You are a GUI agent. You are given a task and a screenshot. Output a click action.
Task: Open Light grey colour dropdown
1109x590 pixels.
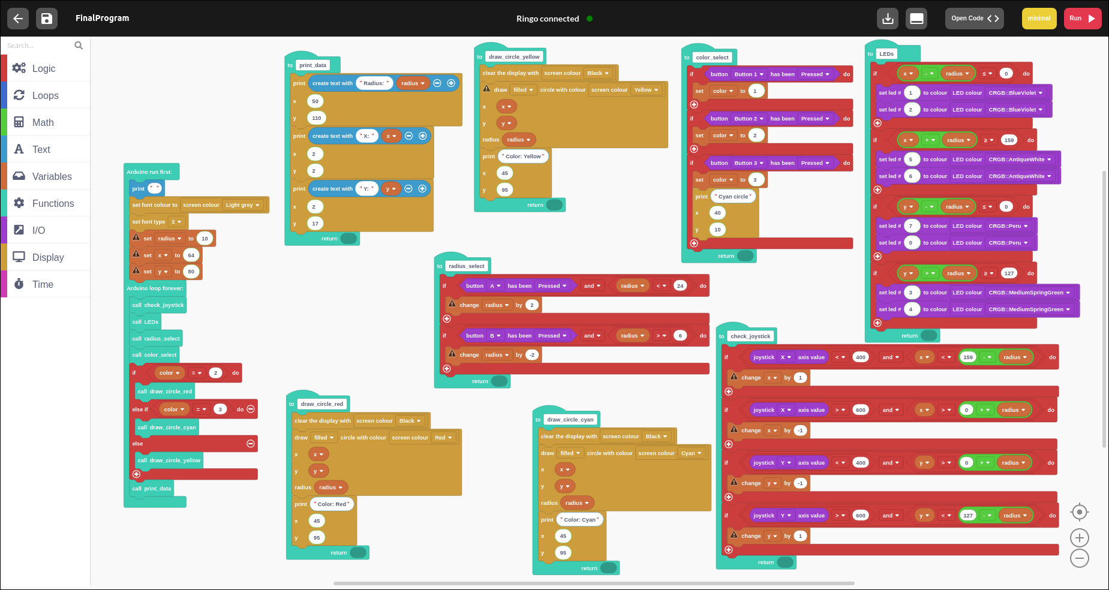[x=243, y=205]
